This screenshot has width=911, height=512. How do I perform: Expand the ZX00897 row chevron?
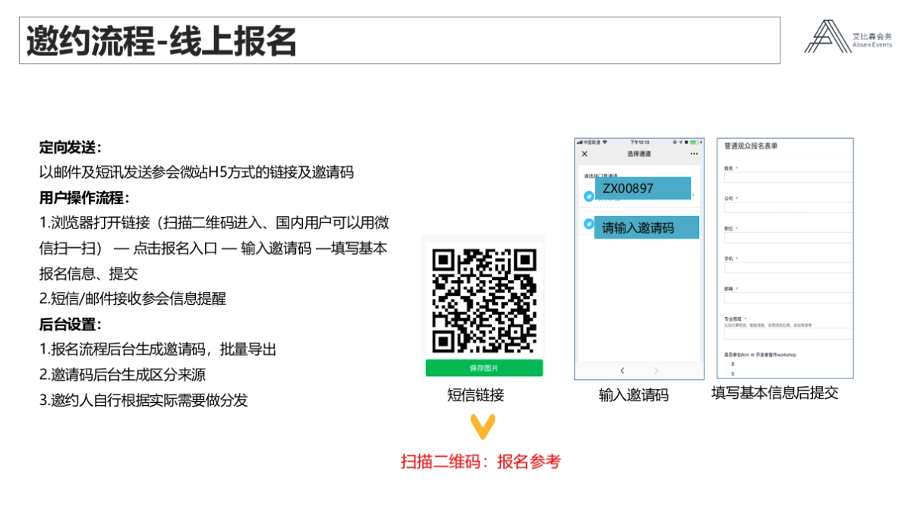pos(693,194)
